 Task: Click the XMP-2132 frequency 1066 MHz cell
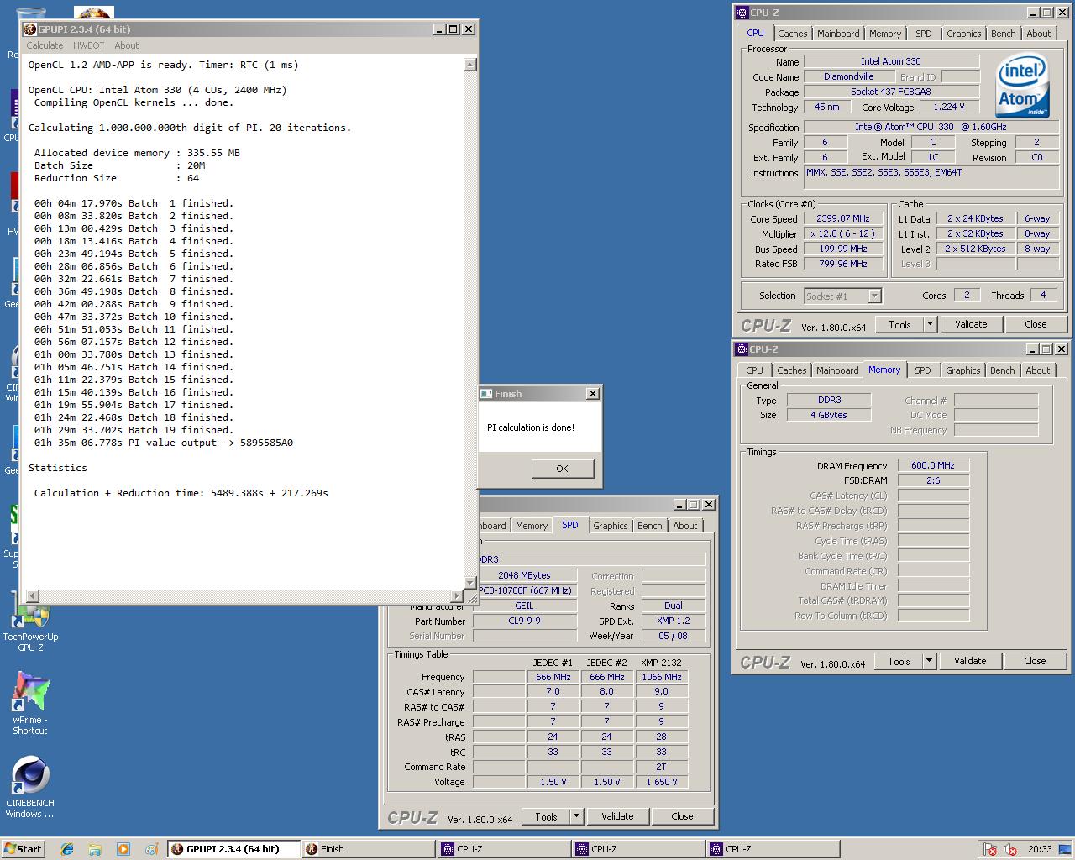(661, 677)
